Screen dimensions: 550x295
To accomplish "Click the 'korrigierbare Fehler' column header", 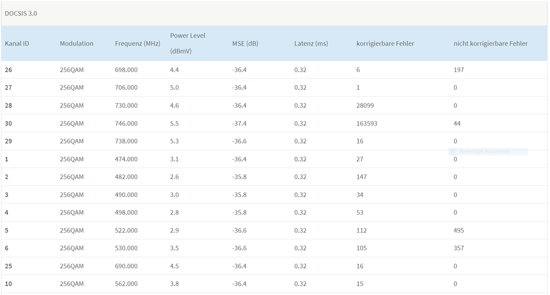I will tap(385, 43).
